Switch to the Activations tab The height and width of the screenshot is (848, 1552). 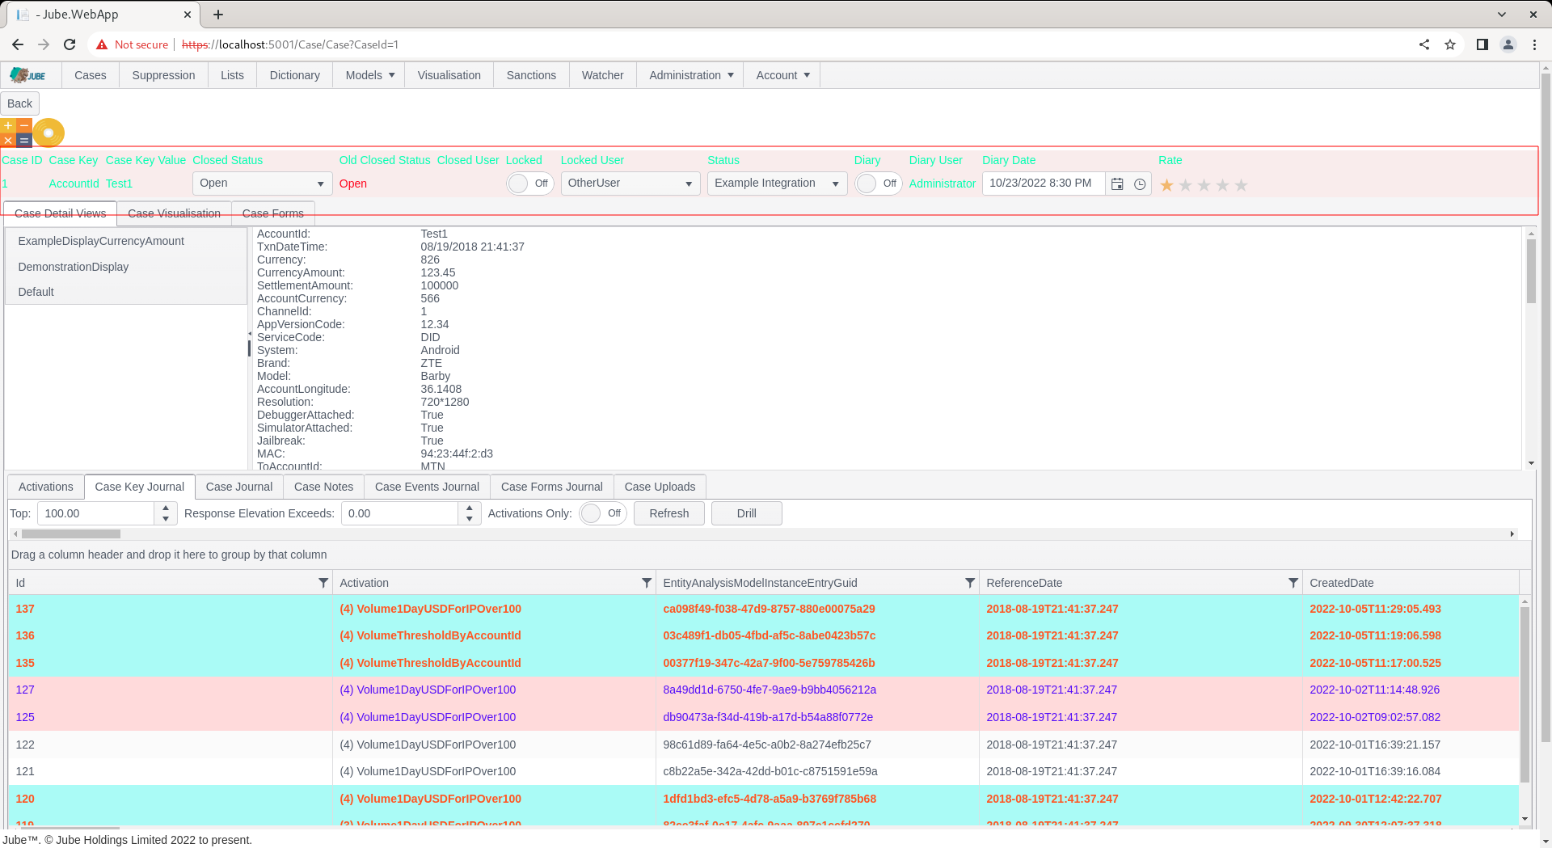(x=46, y=487)
